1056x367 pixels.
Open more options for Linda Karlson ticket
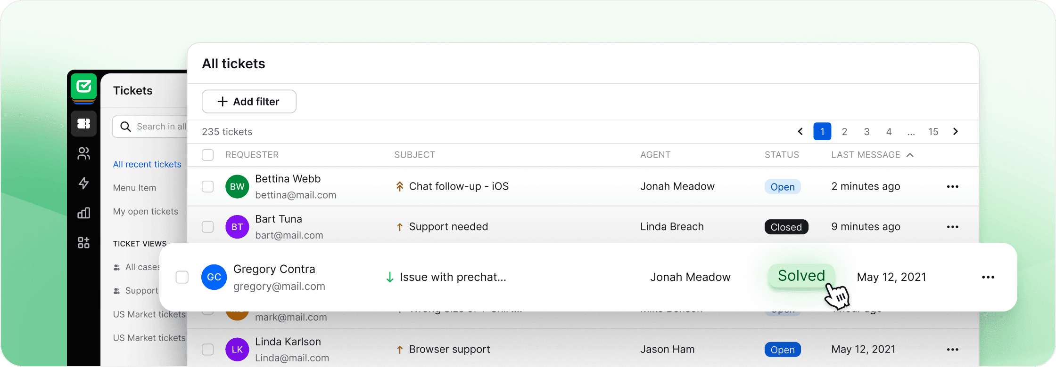[x=953, y=350]
